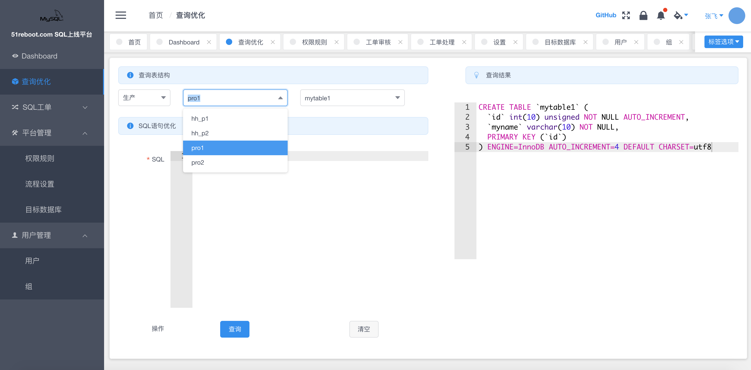The image size is (751, 370).
Task: Close the 目标数据库 tab
Action: coord(585,42)
